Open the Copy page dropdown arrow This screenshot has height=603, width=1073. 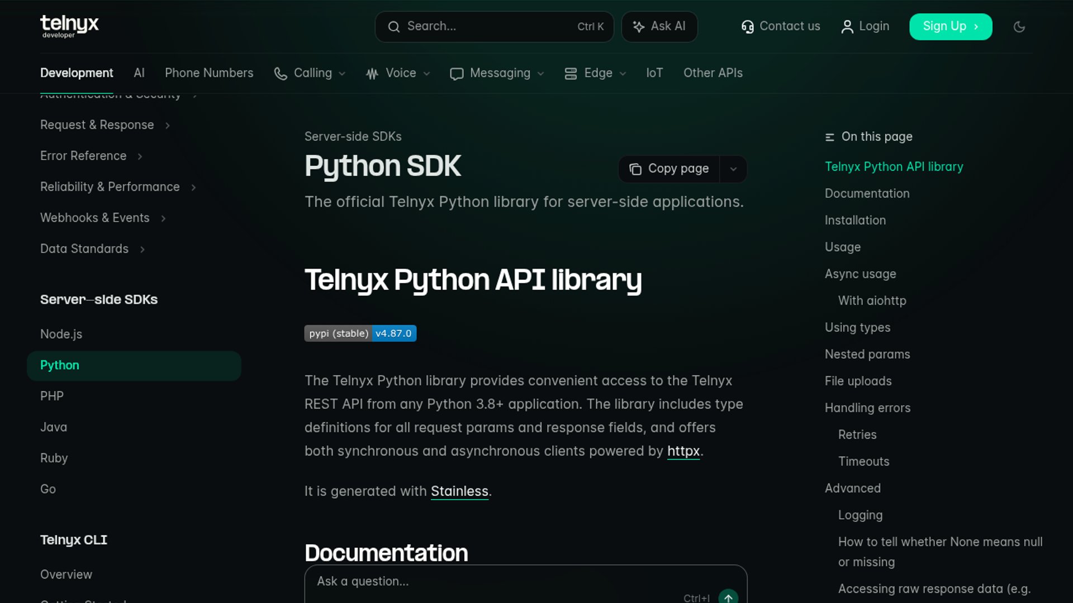click(733, 169)
